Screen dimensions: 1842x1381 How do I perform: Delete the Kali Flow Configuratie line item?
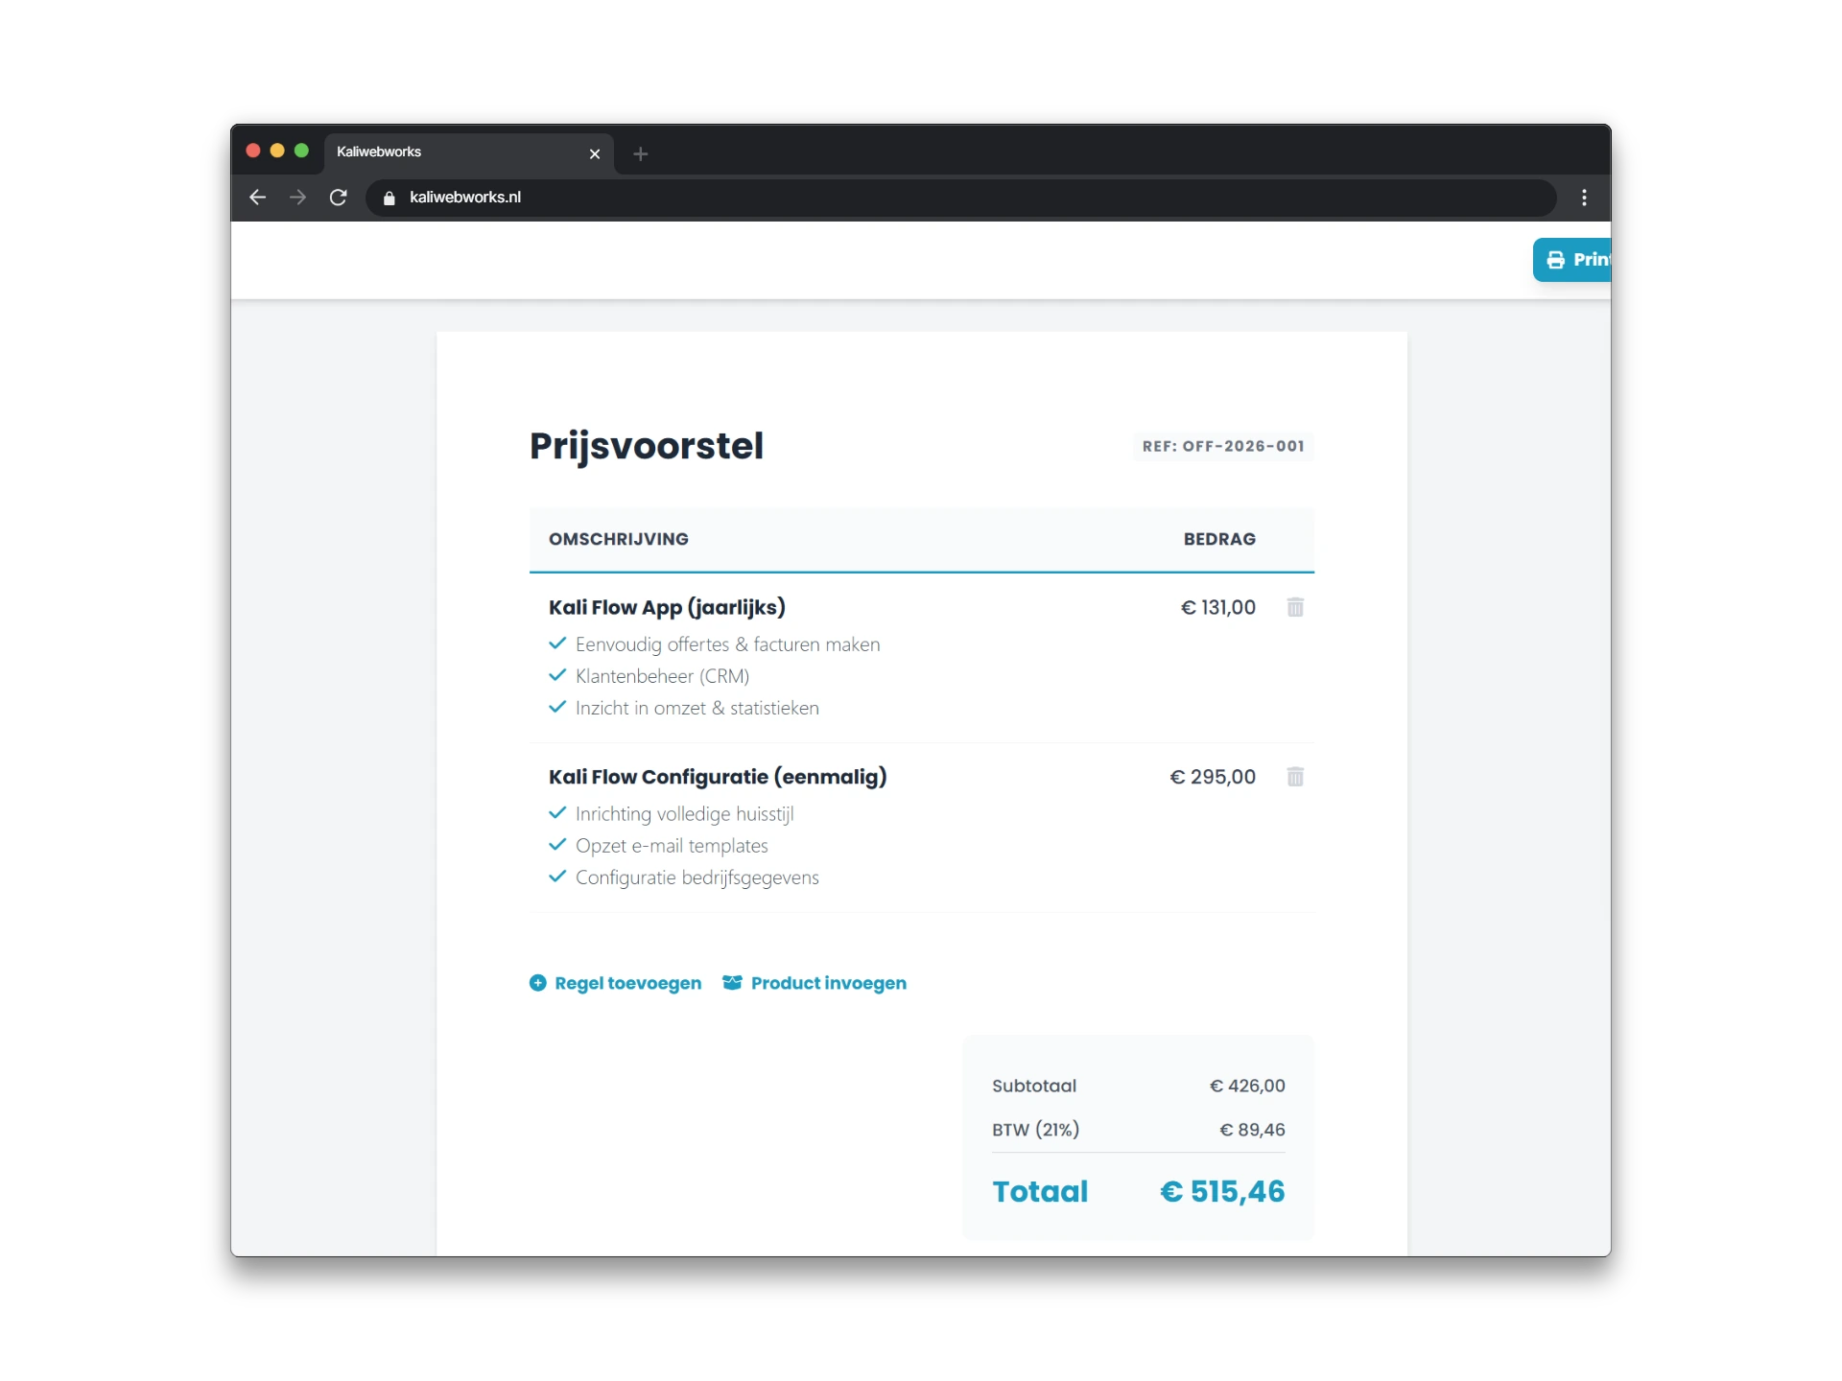click(x=1295, y=777)
